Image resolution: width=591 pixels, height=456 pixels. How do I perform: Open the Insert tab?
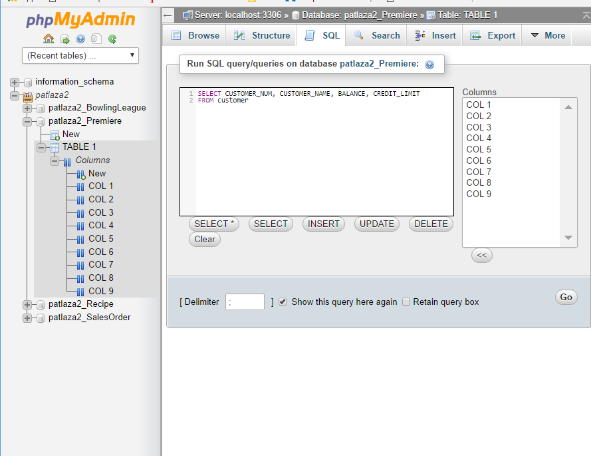435,35
